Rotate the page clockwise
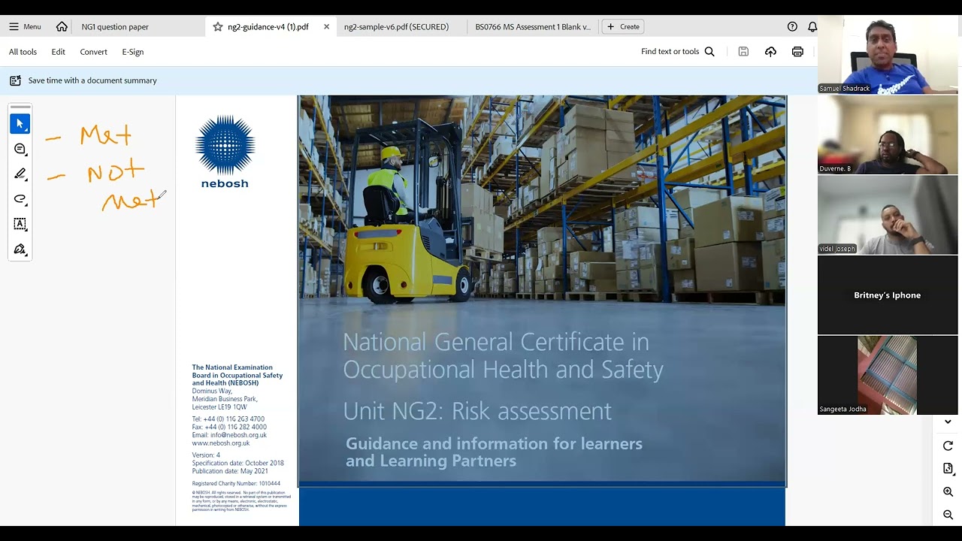This screenshot has height=541, width=962. click(x=948, y=446)
